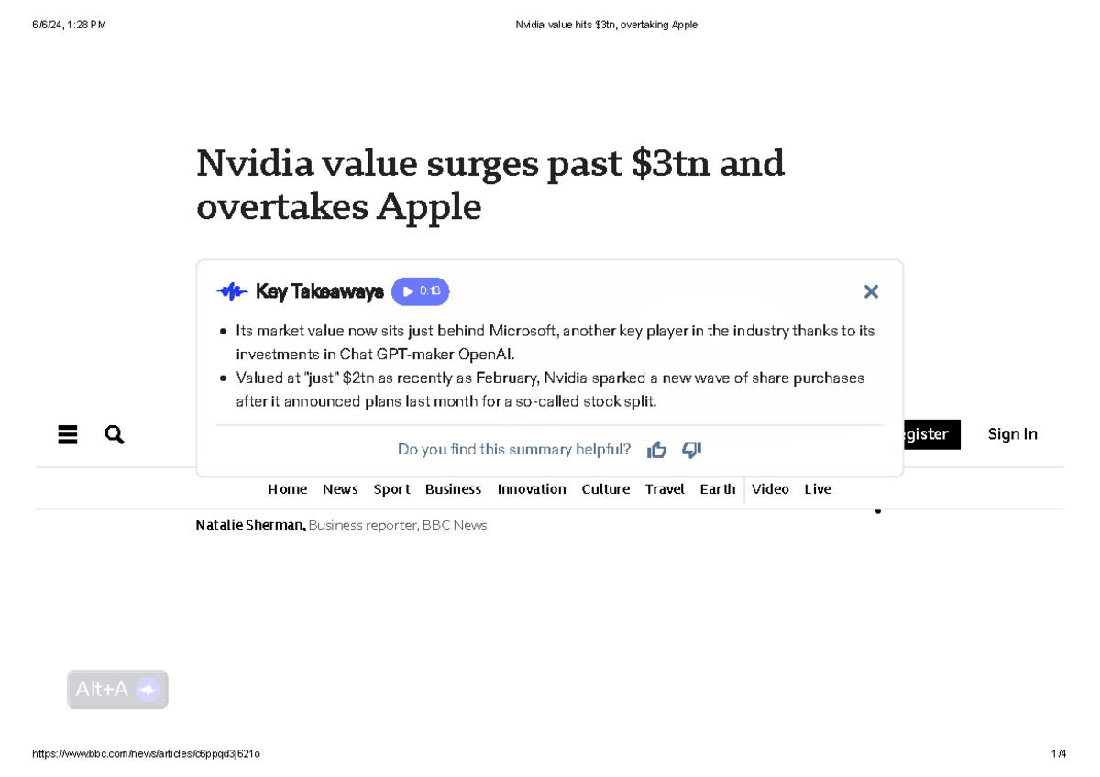The image size is (1100, 777).
Task: Click the Natalie Sherman author byline
Action: point(249,524)
